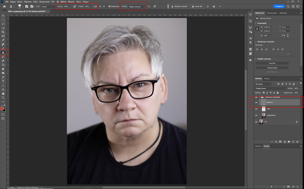Select the Clone Stamp tool

[x=3, y=52]
